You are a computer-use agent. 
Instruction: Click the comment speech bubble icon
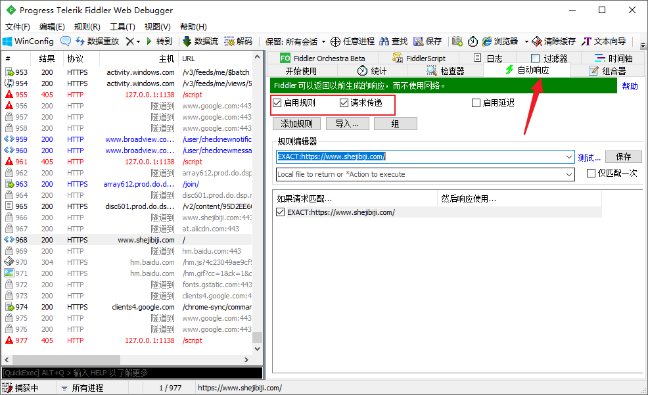(x=66, y=41)
